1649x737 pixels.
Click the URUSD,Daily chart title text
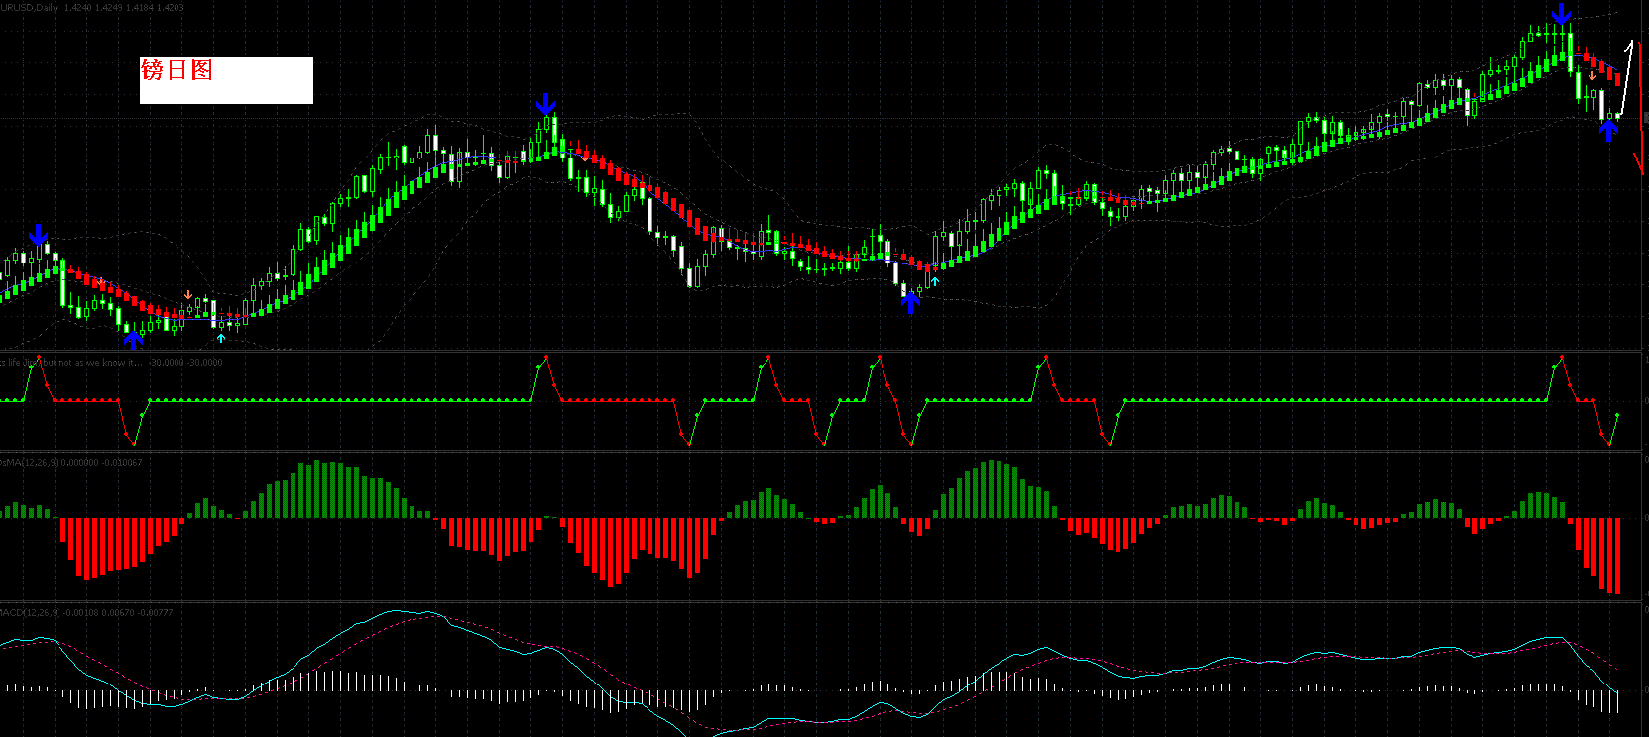coord(29,8)
